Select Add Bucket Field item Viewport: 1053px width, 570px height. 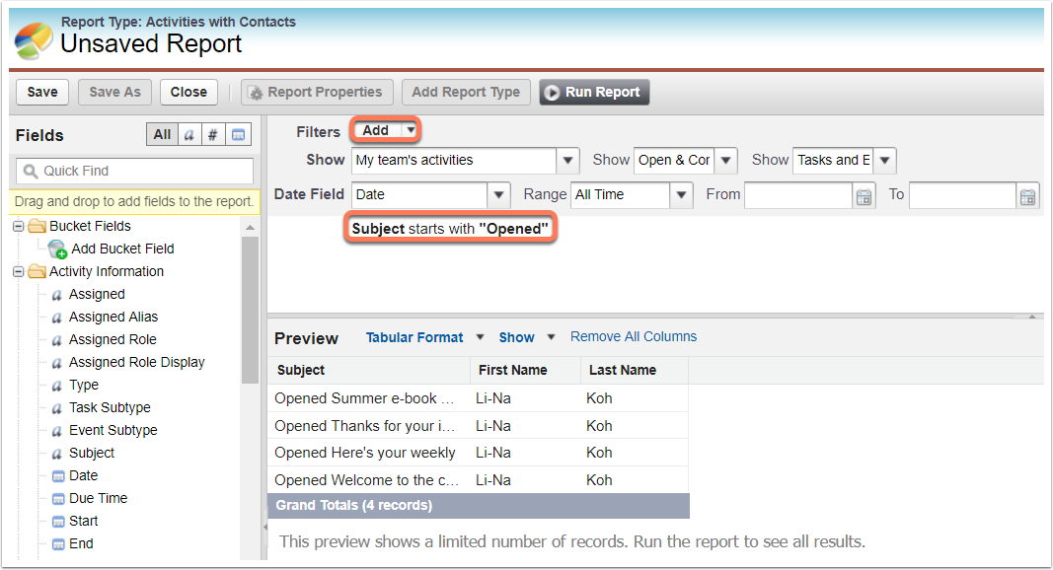point(123,249)
